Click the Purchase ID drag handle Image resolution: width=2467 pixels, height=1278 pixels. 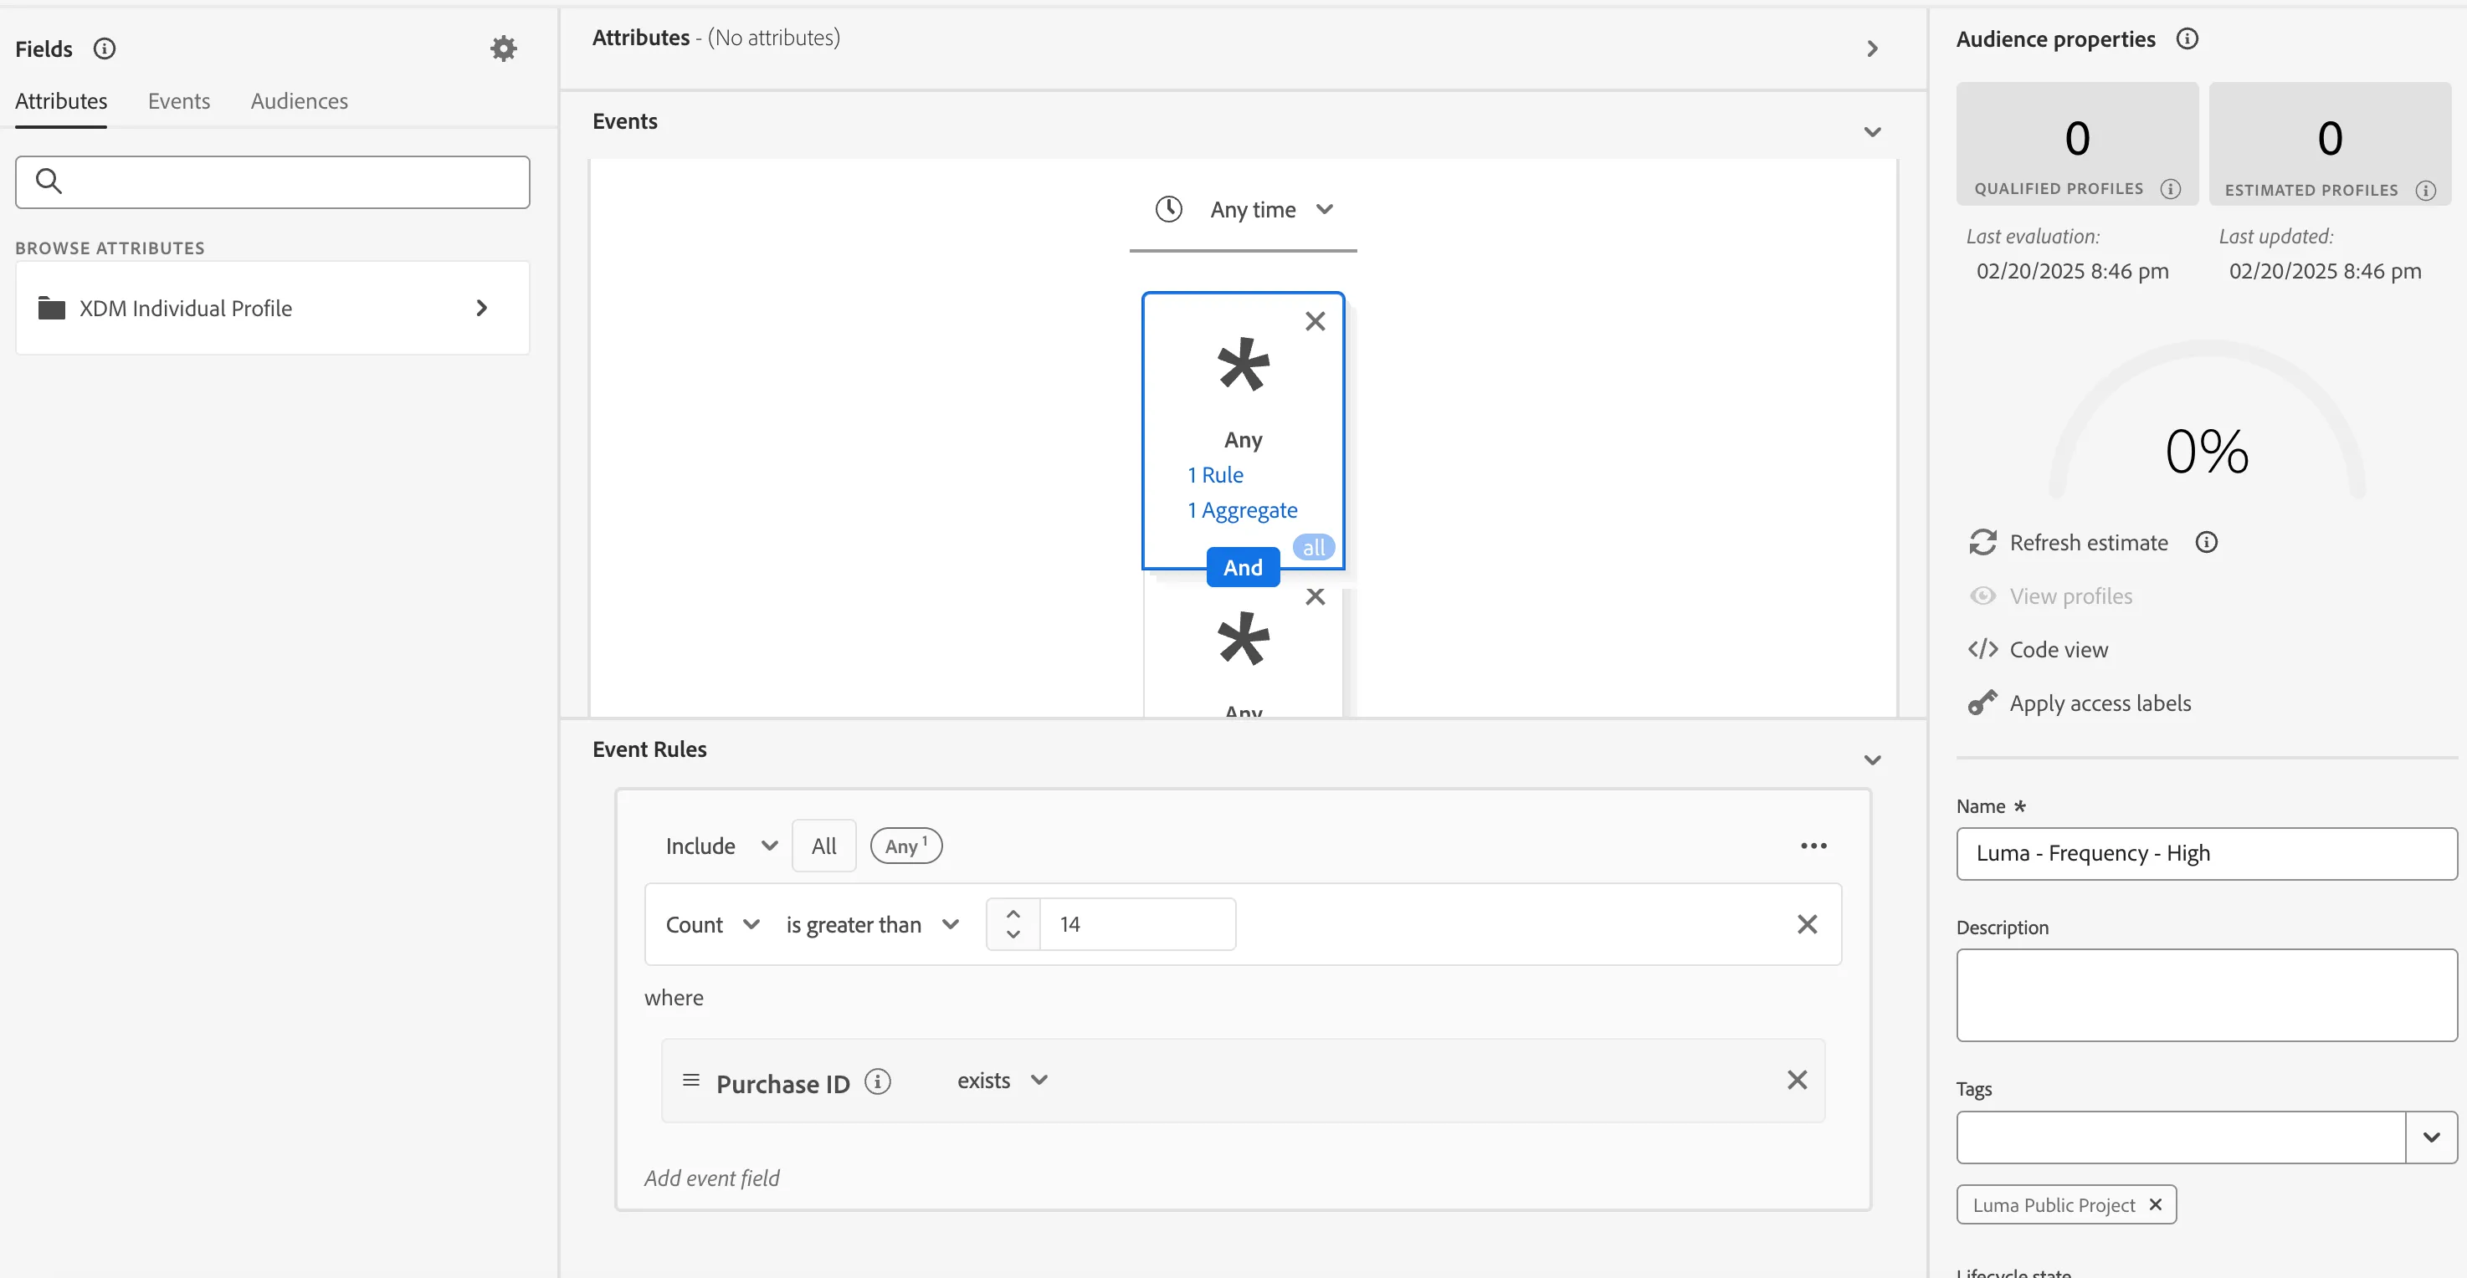[x=690, y=1081]
